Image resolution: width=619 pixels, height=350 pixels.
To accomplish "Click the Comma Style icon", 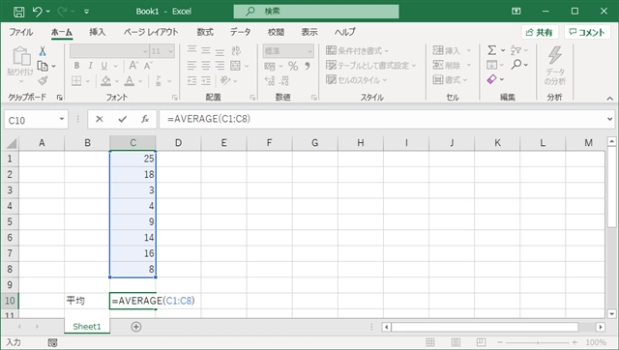I will click(x=308, y=66).
